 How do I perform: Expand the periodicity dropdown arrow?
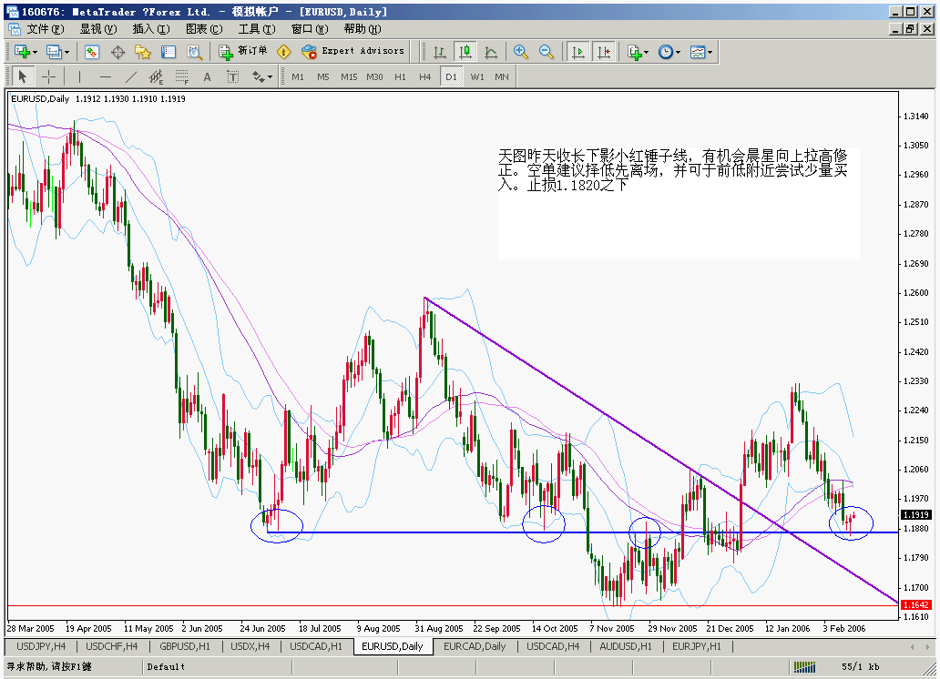[678, 53]
